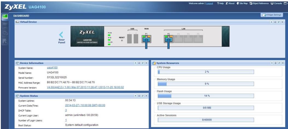Select Model Name value UAG4100
288x129 pixels.
point(53,73)
